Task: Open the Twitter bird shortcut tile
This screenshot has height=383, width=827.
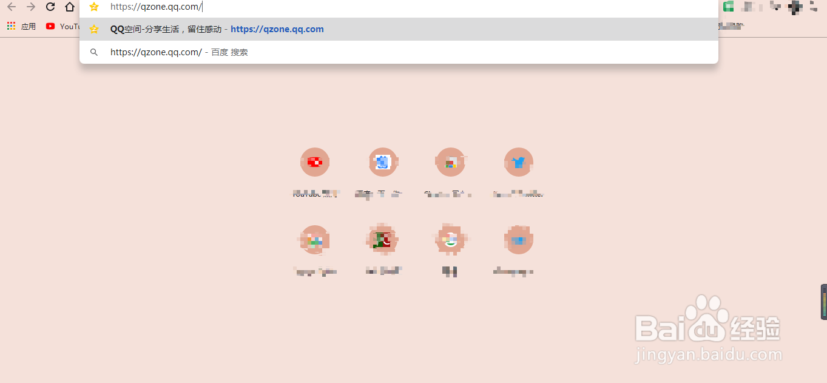Action: click(519, 172)
